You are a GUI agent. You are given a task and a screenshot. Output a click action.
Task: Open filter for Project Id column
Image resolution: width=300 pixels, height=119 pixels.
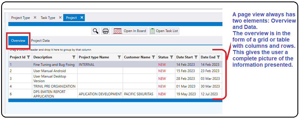(28, 57)
